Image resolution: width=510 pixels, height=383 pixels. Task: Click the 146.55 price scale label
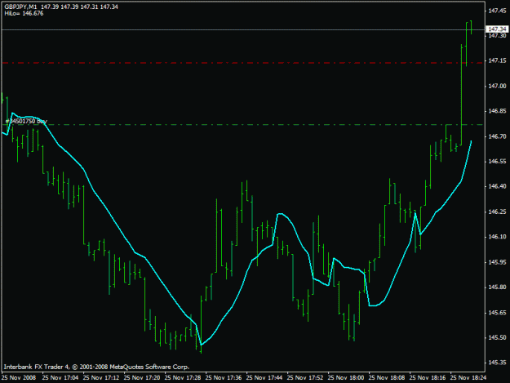(x=497, y=162)
